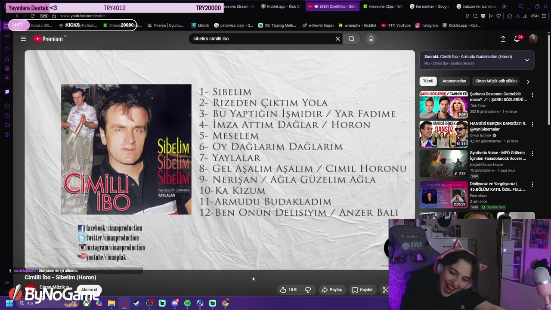Open the sidebar 'M' mods icon
Screen dimensions: 551x310
(7, 78)
